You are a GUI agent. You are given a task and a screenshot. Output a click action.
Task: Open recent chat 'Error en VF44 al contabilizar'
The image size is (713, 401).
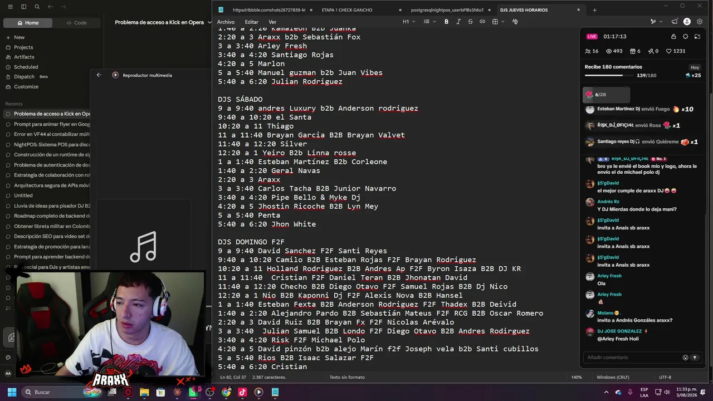pyautogui.click(x=52, y=134)
